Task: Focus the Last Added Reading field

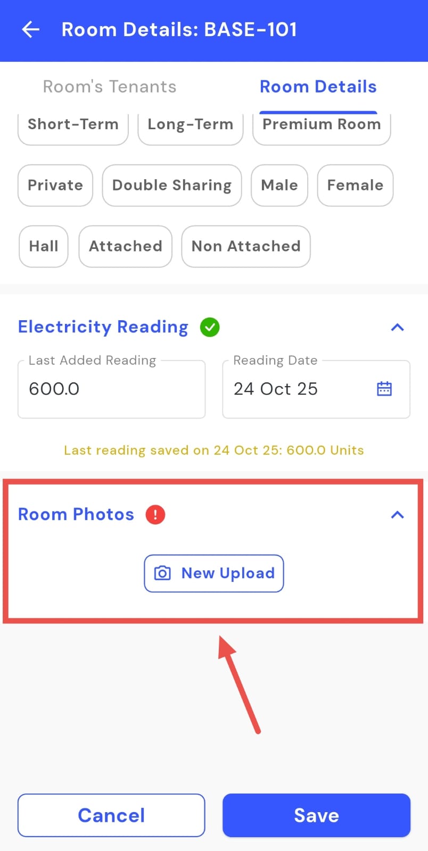Action: click(111, 389)
